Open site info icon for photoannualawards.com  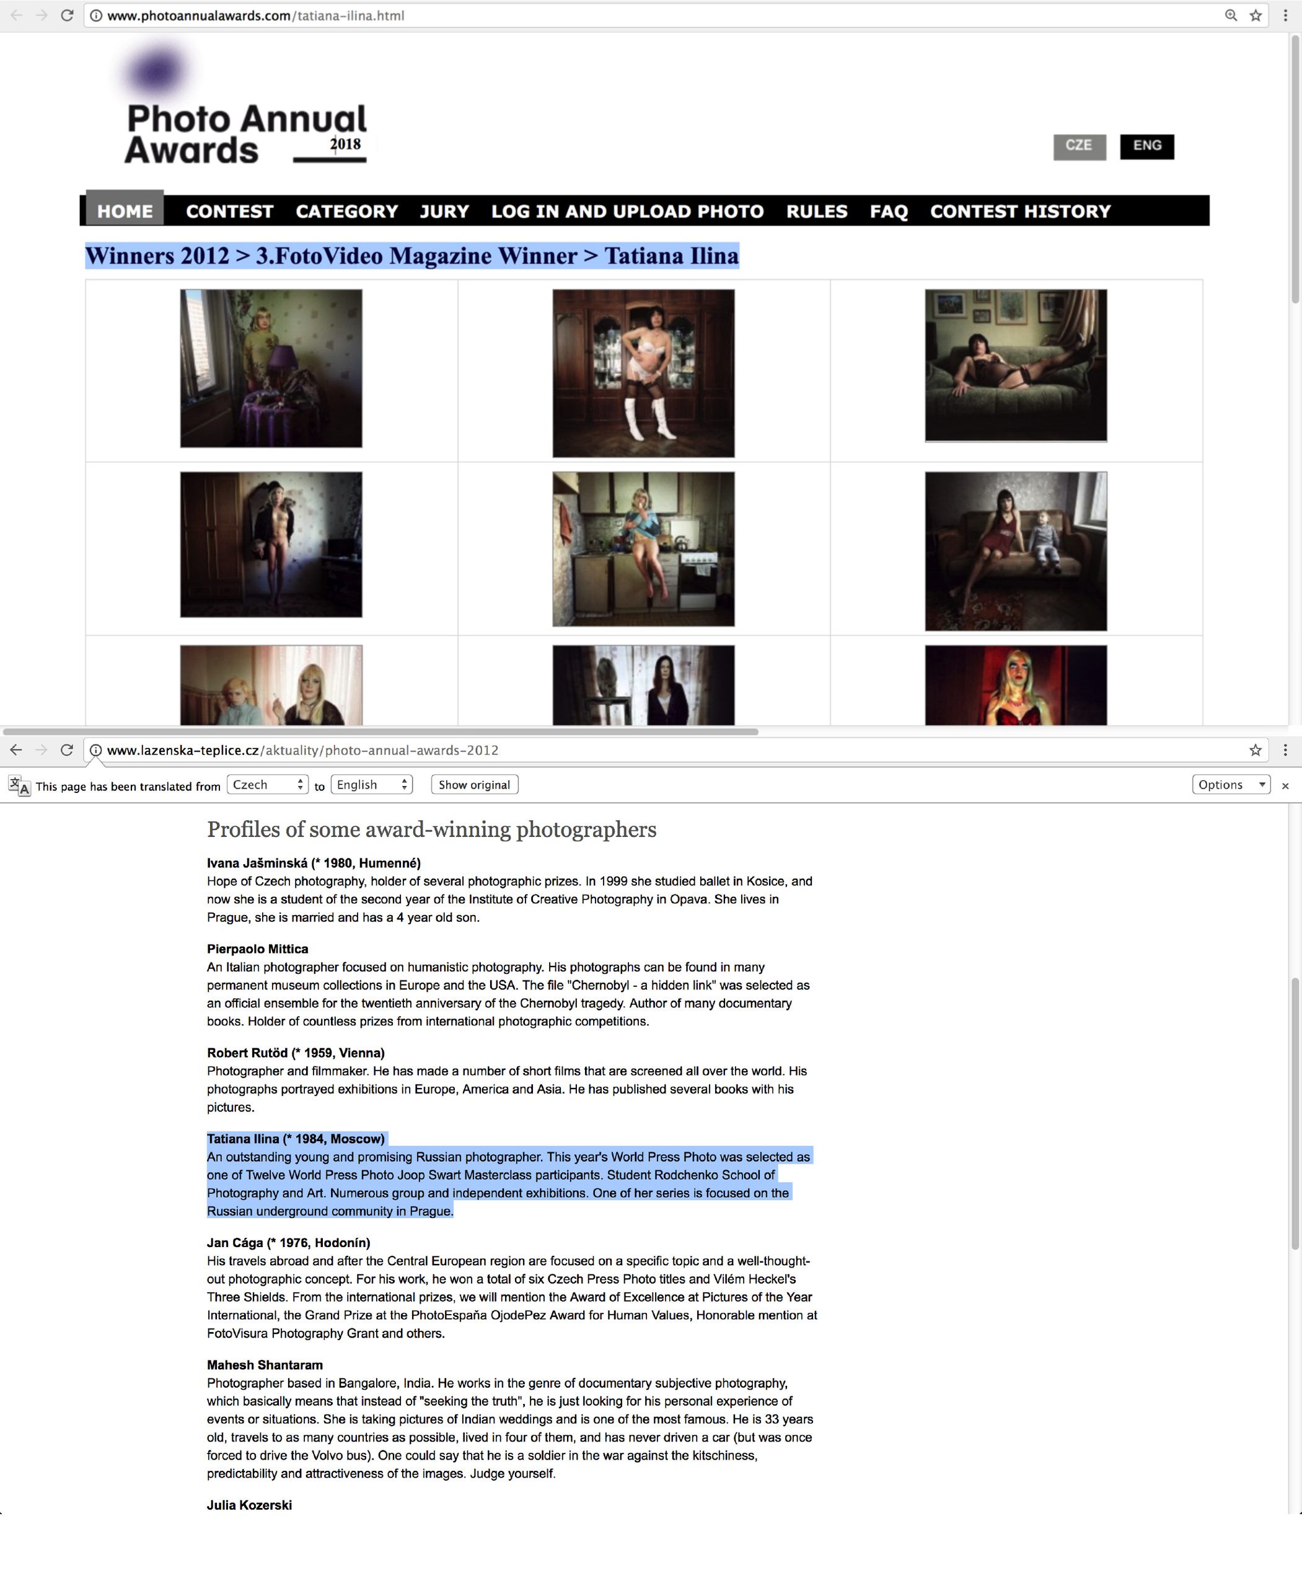coord(96,15)
